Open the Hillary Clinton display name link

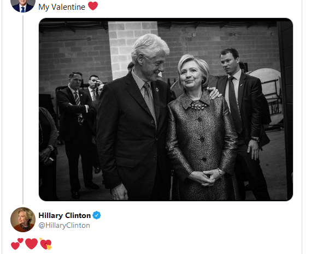[64, 215]
